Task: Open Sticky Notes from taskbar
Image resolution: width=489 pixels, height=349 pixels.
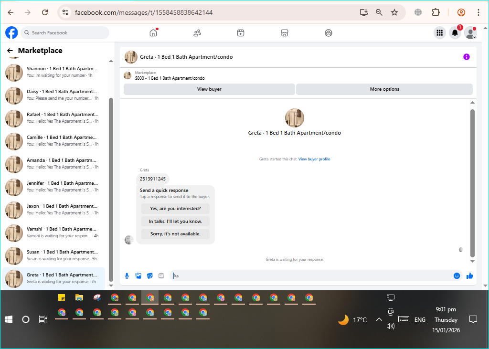Action: 62,297
